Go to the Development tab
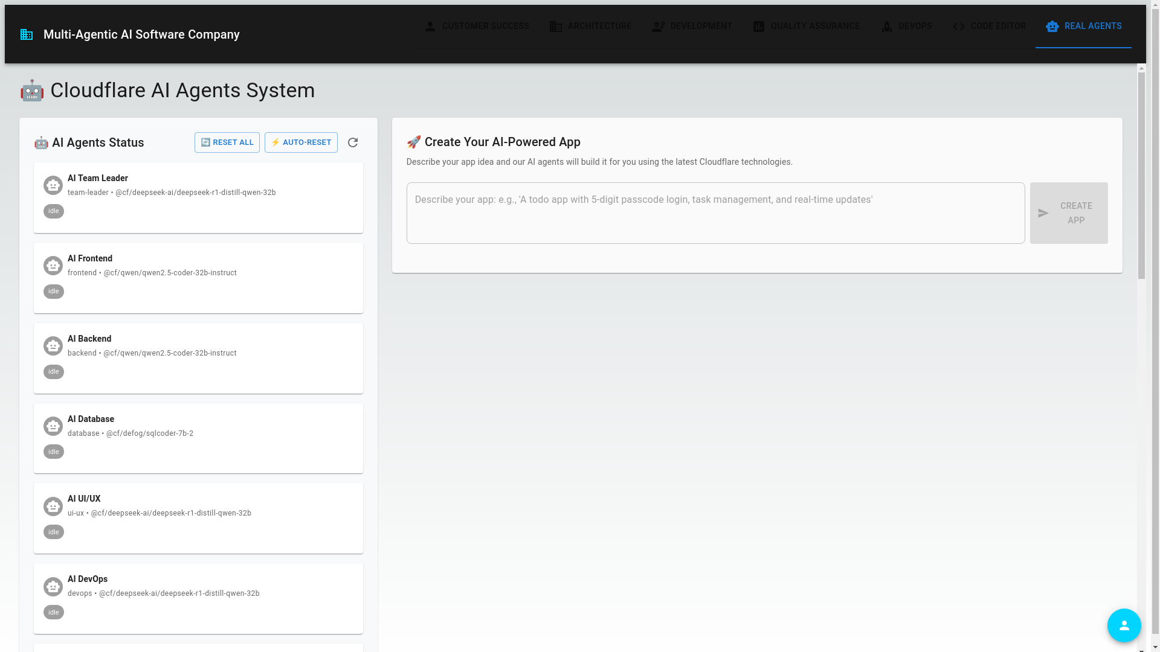1160x652 pixels. [x=692, y=27]
